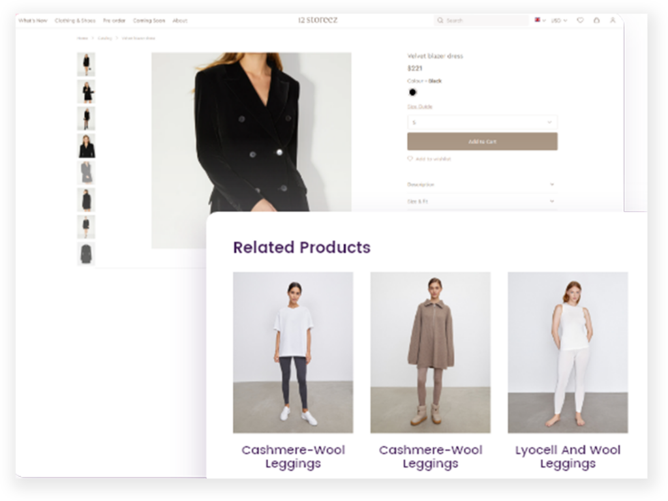The image size is (668, 501).
Task: Open the Clothing & Shoes menu
Action: click(x=75, y=20)
